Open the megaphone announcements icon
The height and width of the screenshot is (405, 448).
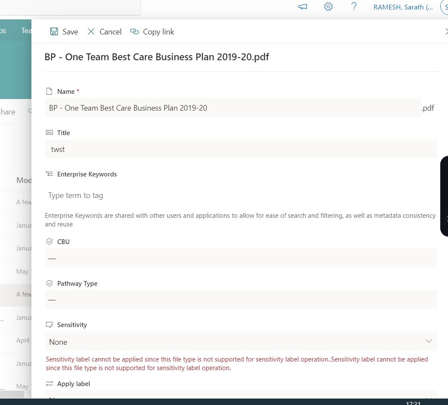[303, 6]
